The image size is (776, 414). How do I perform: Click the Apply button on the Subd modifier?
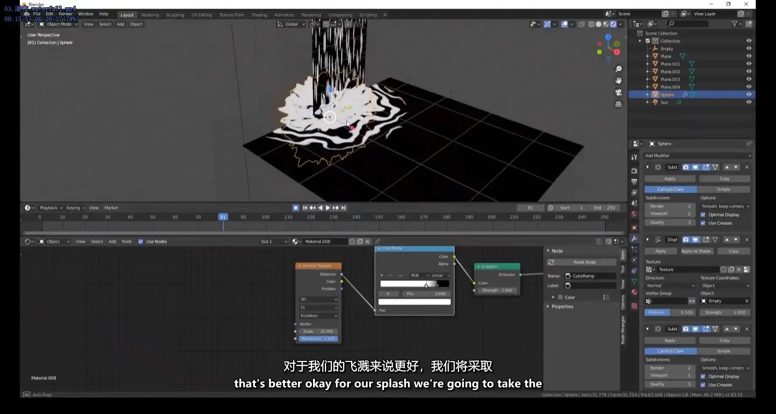click(x=670, y=179)
